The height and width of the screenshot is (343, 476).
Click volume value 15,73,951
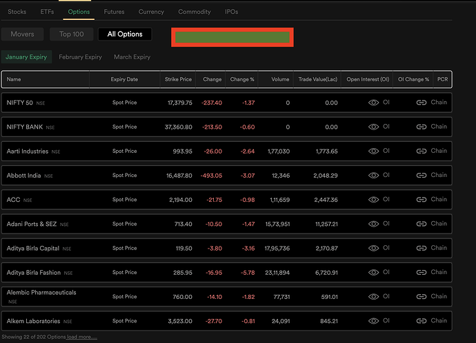point(277,224)
